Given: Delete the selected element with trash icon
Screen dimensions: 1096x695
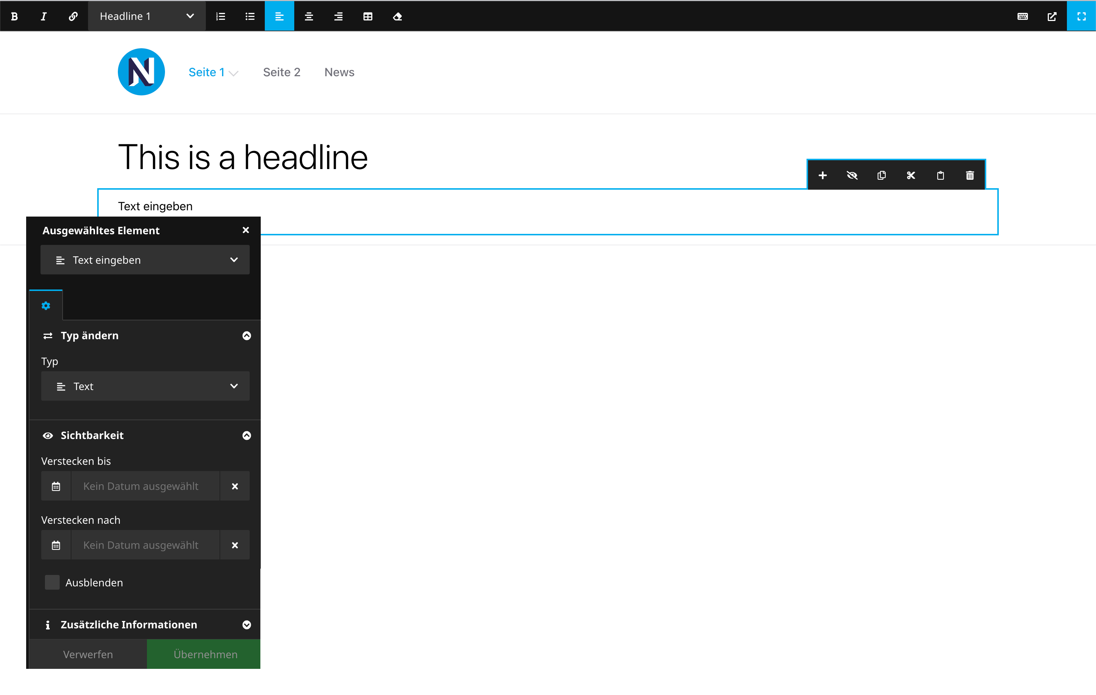Looking at the screenshot, I should pos(970,175).
